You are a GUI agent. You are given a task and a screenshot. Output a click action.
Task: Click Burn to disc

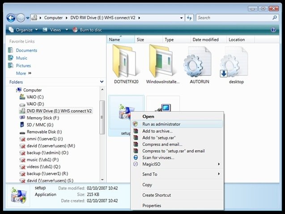pos(87,30)
